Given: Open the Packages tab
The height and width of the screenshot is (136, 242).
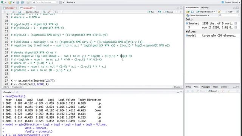Looking at the screenshot, I should [x=206, y=87].
